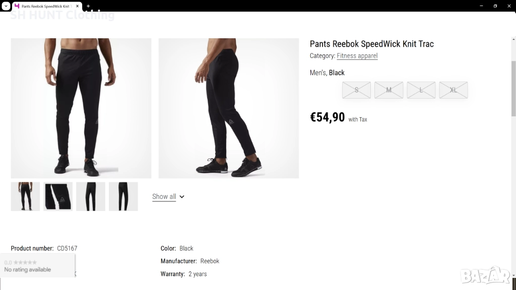Open a new browser tab

[x=88, y=6]
